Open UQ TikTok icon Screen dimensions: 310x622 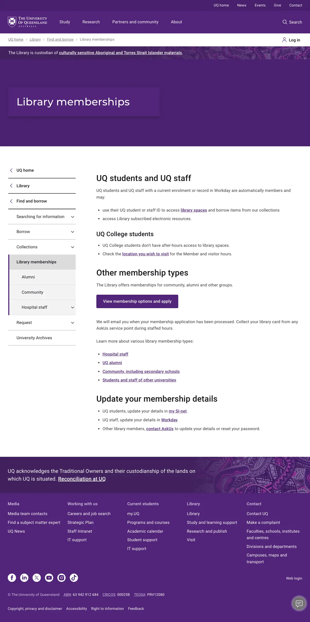click(x=74, y=578)
